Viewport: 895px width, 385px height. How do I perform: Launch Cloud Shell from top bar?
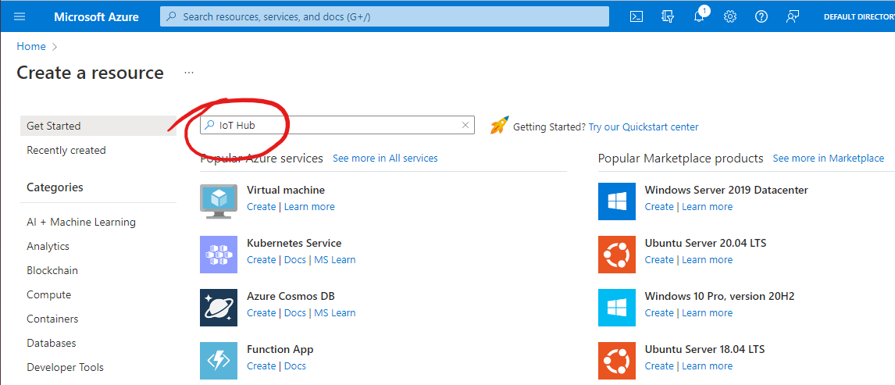coord(637,16)
